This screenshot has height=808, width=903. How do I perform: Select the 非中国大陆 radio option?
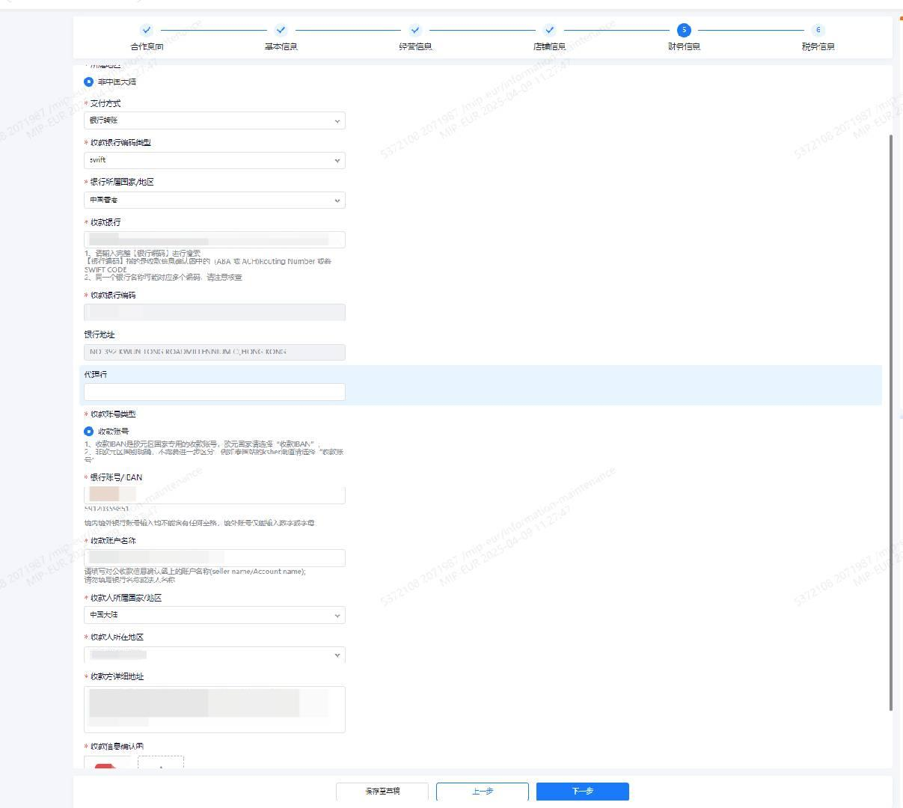pos(89,82)
